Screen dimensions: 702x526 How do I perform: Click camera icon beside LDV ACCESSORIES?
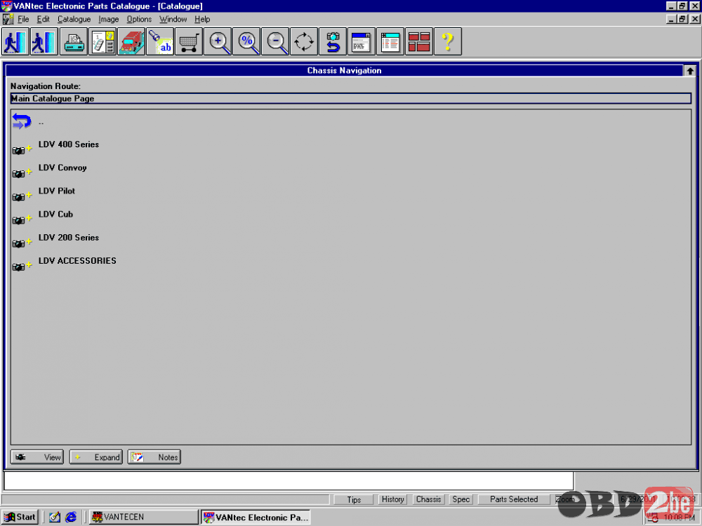pos(18,267)
